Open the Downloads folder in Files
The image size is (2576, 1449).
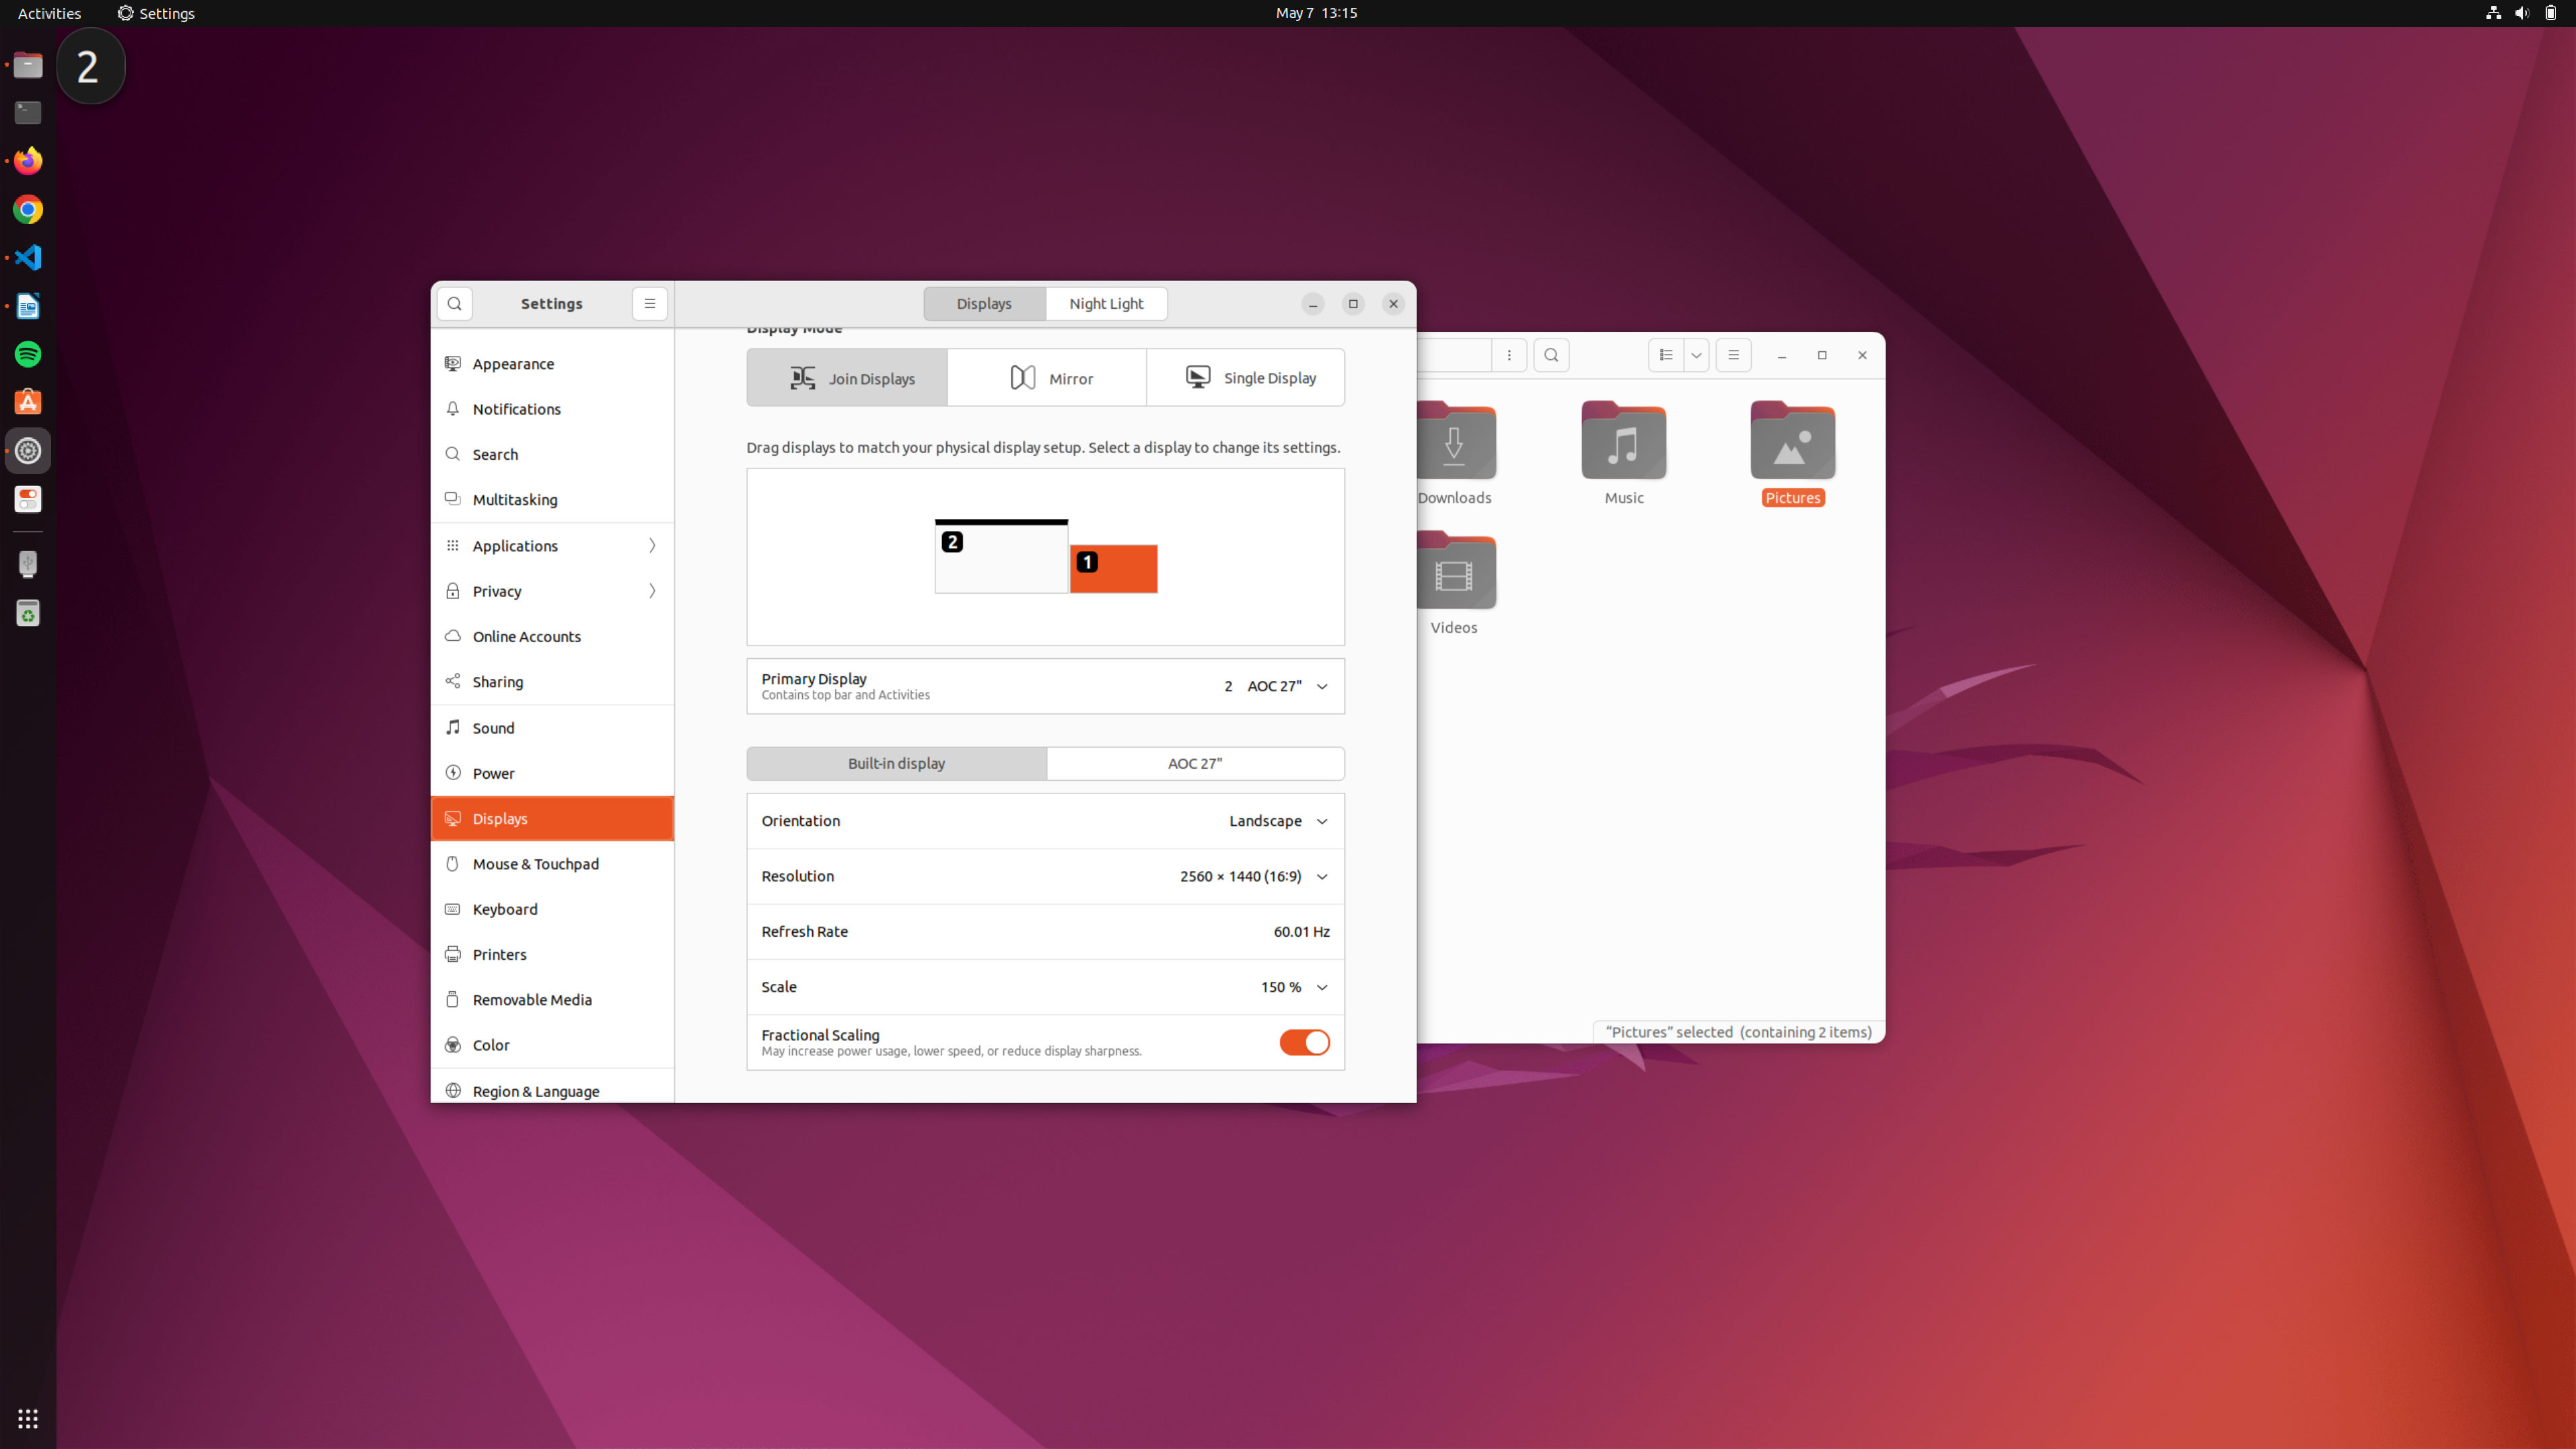pos(1454,453)
